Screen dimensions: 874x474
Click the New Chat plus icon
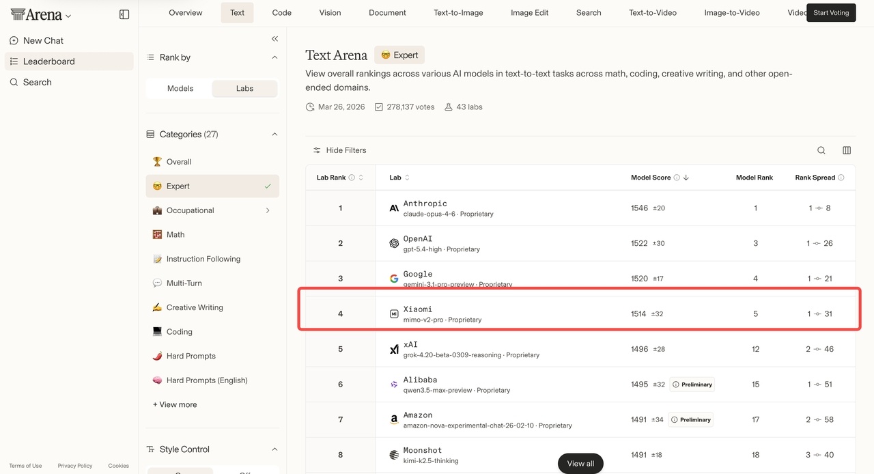click(x=14, y=40)
